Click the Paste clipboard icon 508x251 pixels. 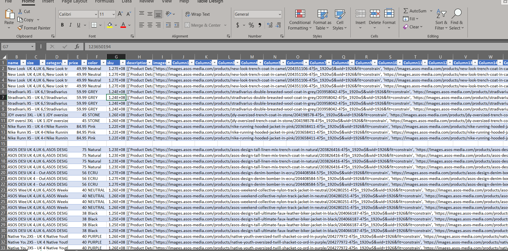[9, 14]
